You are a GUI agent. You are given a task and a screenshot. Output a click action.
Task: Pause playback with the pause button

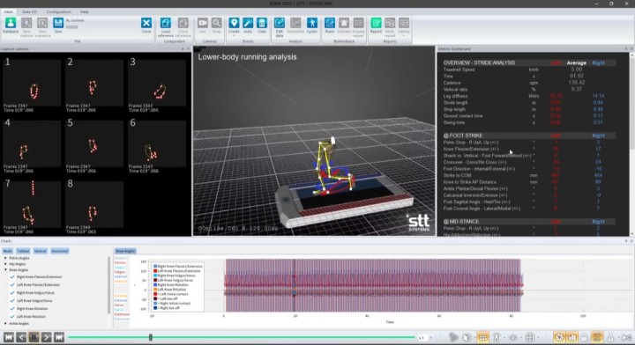[x=34, y=337]
